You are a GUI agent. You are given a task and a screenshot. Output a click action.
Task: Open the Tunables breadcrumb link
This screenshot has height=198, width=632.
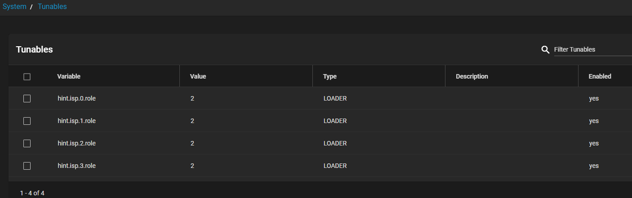coord(52,7)
